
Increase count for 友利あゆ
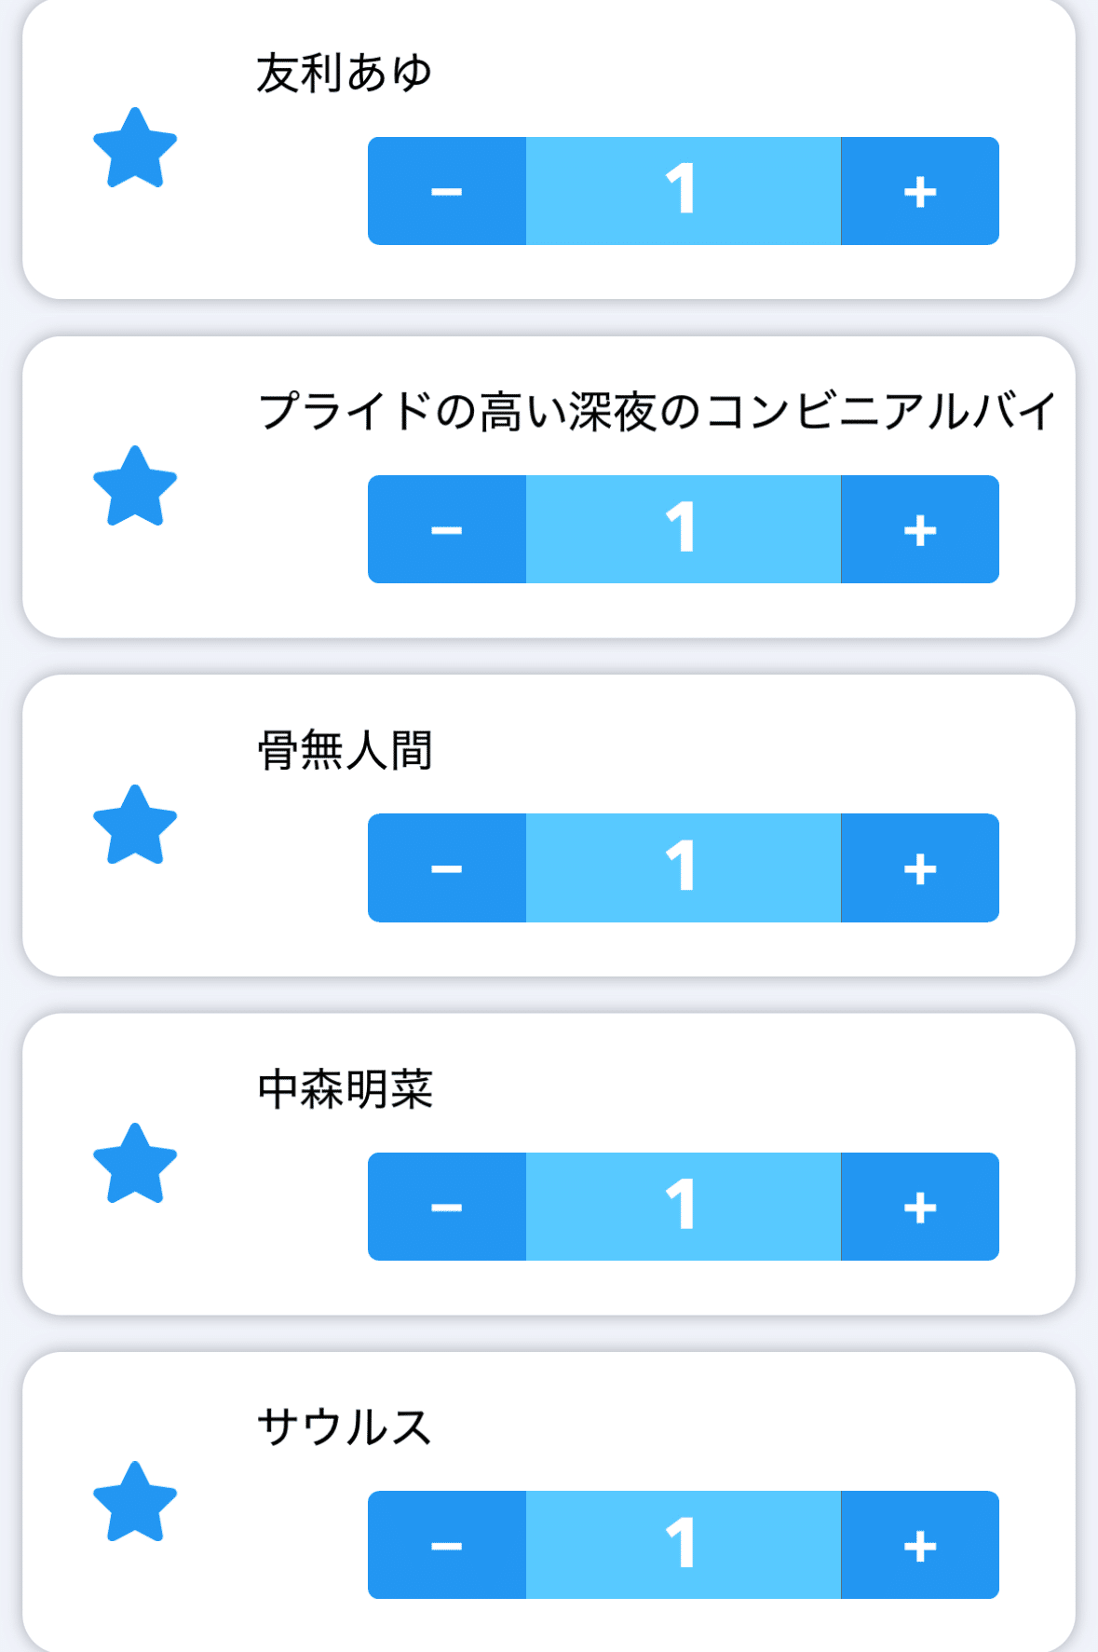[x=919, y=191]
